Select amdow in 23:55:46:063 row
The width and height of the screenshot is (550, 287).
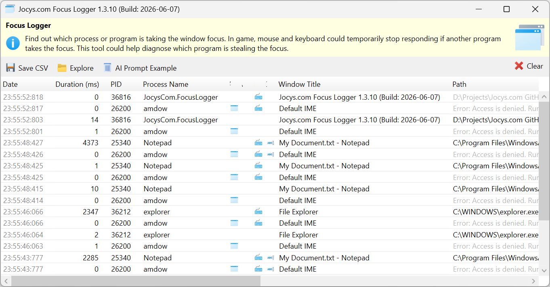point(155,246)
